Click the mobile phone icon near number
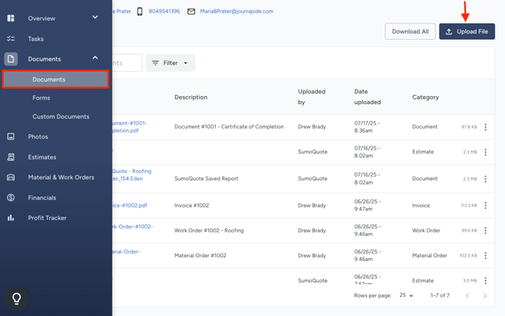 [x=139, y=12]
